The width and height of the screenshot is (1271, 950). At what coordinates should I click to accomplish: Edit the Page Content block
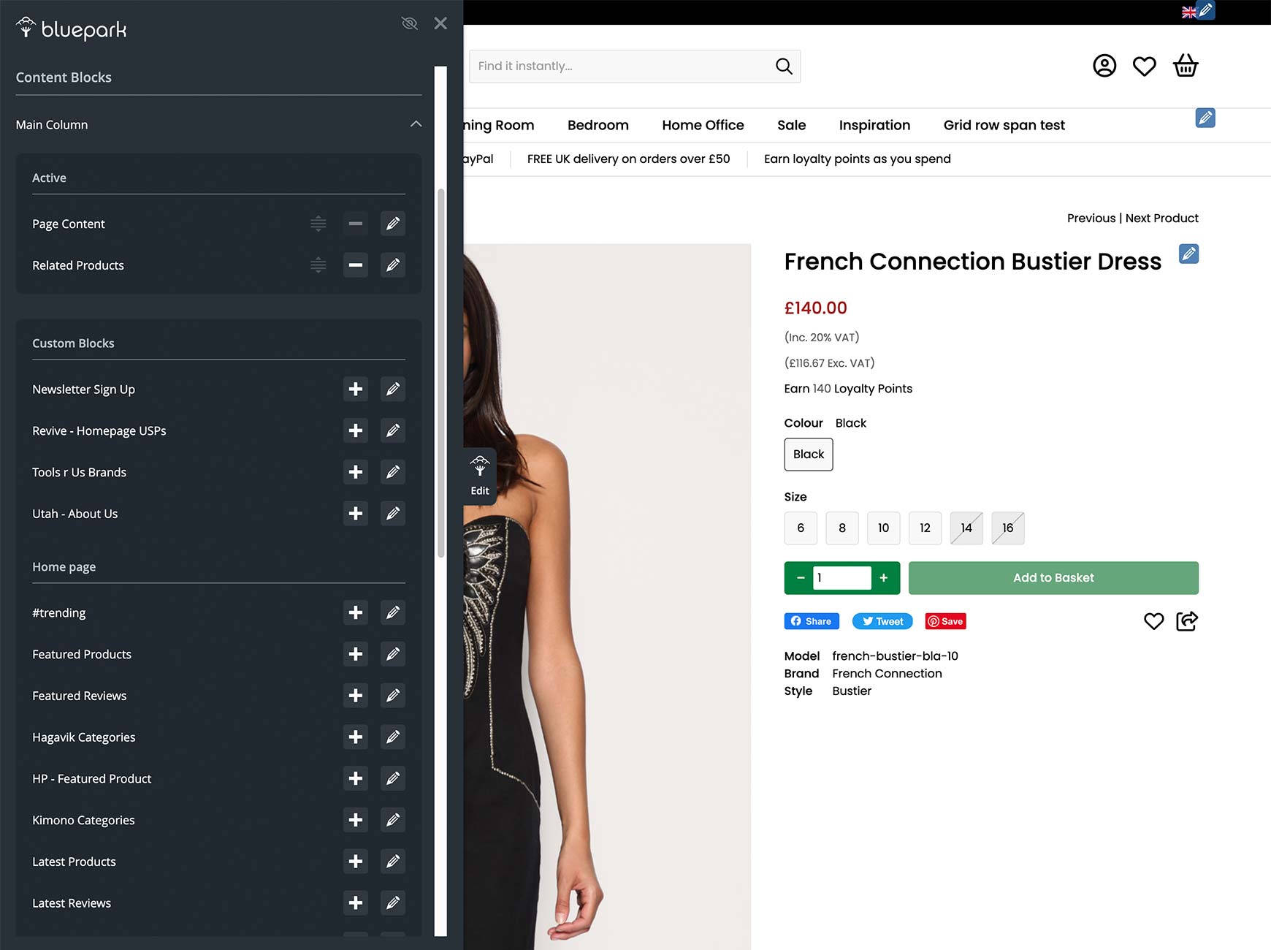pyautogui.click(x=393, y=224)
